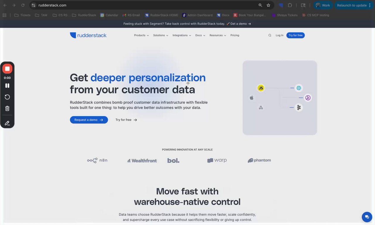The width and height of the screenshot is (375, 225).
Task: Click the purple Braze icon in diagram
Action: [x=308, y=98]
